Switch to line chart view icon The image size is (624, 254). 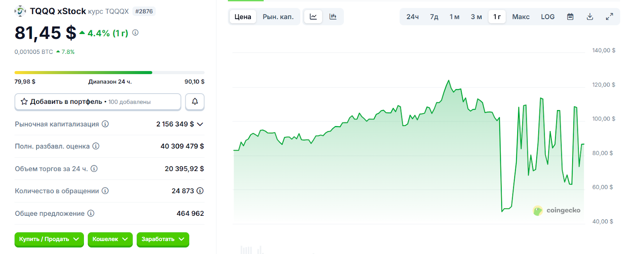(313, 17)
